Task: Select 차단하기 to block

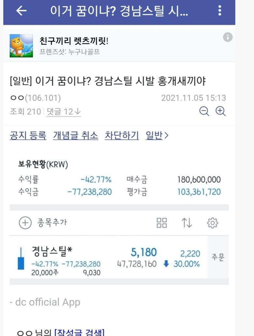Action: click(121, 136)
